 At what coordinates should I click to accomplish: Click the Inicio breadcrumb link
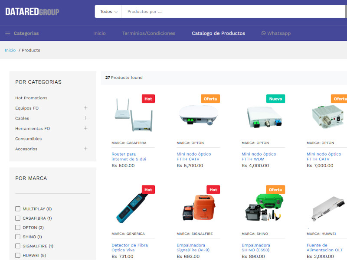pyautogui.click(x=10, y=50)
